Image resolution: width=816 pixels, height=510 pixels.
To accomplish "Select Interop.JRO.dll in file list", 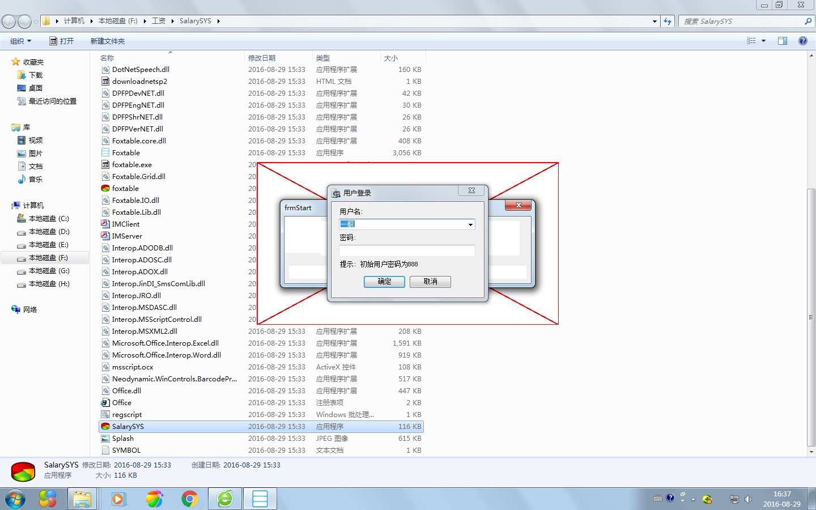I will [137, 295].
